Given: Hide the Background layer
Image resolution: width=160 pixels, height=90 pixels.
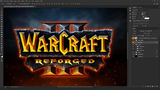Looking at the screenshot, I should point(133,56).
